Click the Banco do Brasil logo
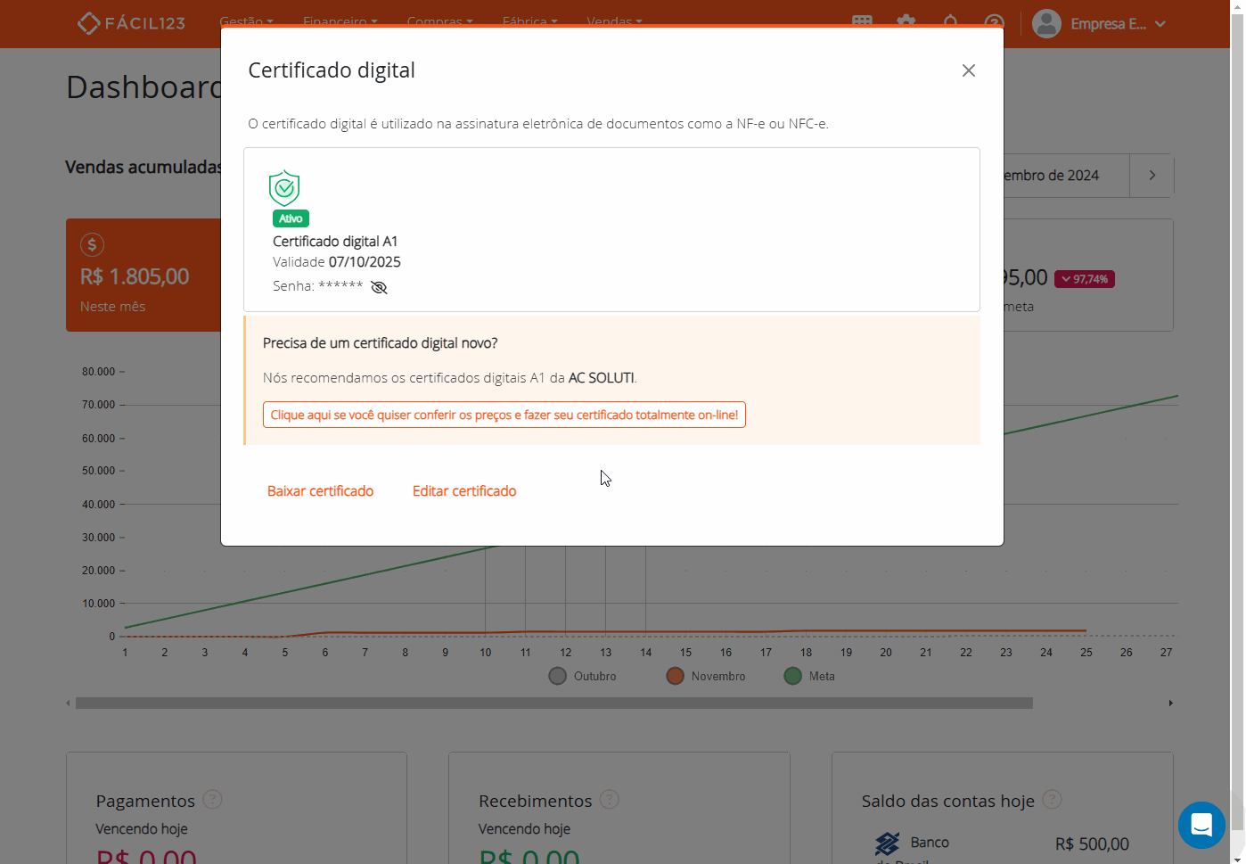Viewport: 1246px width, 864px height. [x=887, y=843]
